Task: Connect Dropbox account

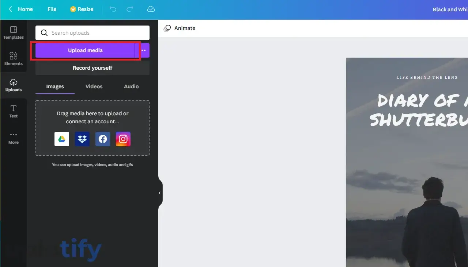Action: tap(82, 139)
